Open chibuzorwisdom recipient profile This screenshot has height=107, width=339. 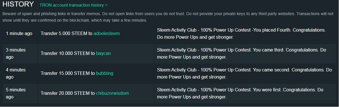[x=112, y=93]
